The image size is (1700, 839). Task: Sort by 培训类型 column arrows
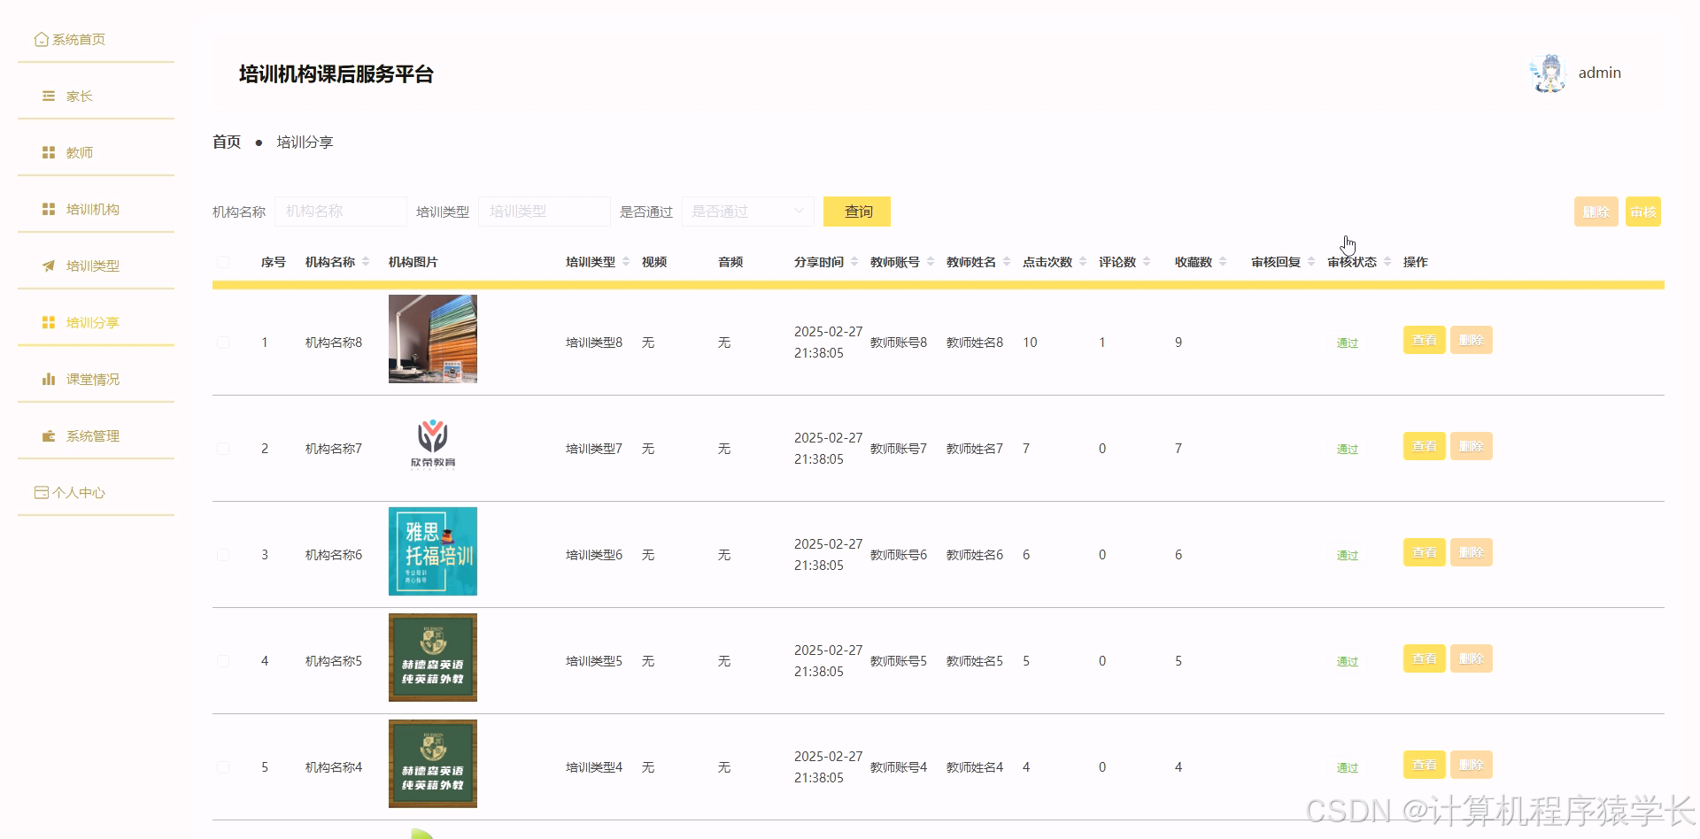[x=626, y=262]
